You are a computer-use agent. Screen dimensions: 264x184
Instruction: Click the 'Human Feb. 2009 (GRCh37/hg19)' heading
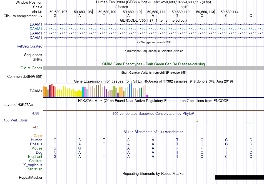124,2
